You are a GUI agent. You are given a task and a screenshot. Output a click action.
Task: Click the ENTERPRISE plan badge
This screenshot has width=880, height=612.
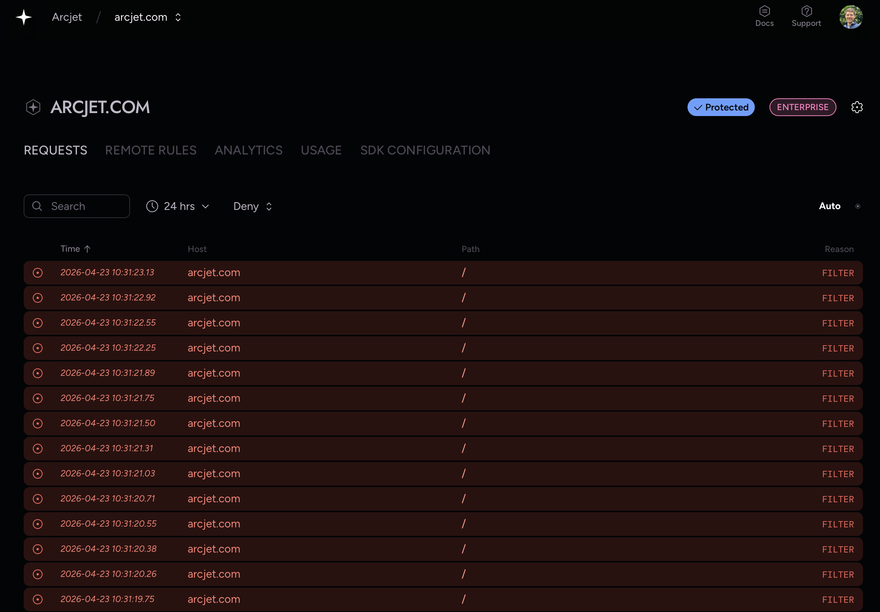pos(802,107)
